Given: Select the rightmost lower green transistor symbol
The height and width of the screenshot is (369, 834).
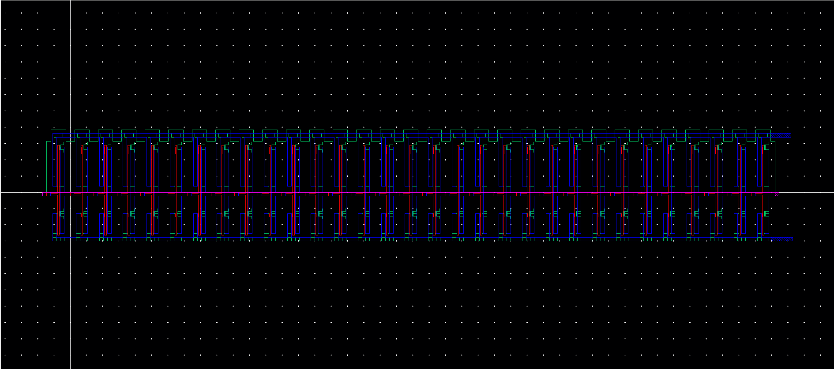Looking at the screenshot, I should pos(766,214).
